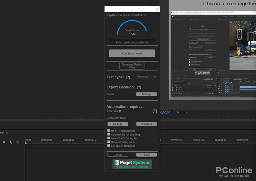Click the Overall Score gauge
Screen dimensions: 256x181
[132, 28]
